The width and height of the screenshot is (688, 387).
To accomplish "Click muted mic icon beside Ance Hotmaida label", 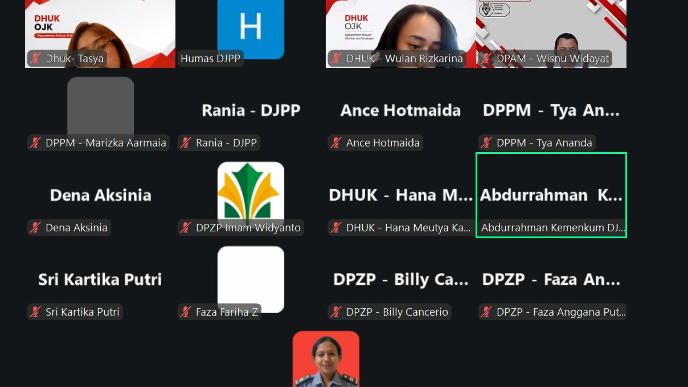I will (336, 143).
